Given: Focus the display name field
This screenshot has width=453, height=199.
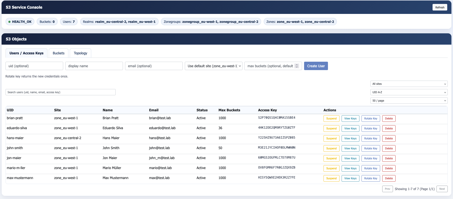Looking at the screenshot, I should tap(94, 66).
